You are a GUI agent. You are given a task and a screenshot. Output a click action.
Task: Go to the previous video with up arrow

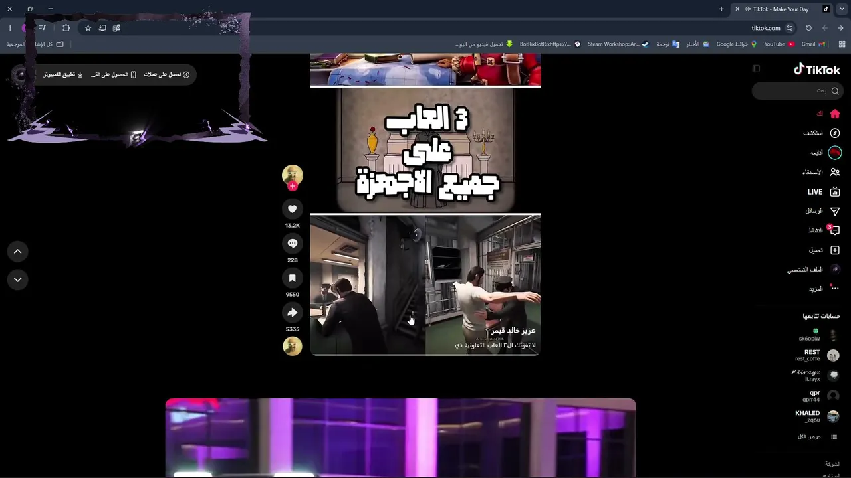(x=18, y=252)
